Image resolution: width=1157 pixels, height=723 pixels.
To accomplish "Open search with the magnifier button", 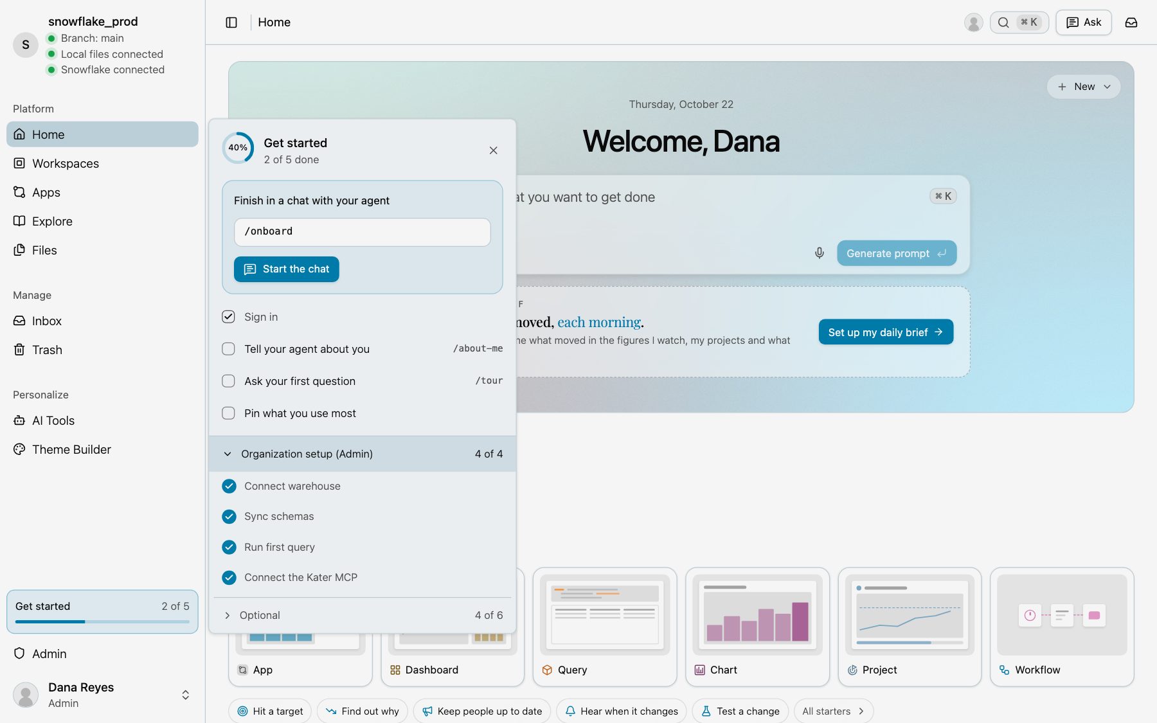I will pos(1019,22).
